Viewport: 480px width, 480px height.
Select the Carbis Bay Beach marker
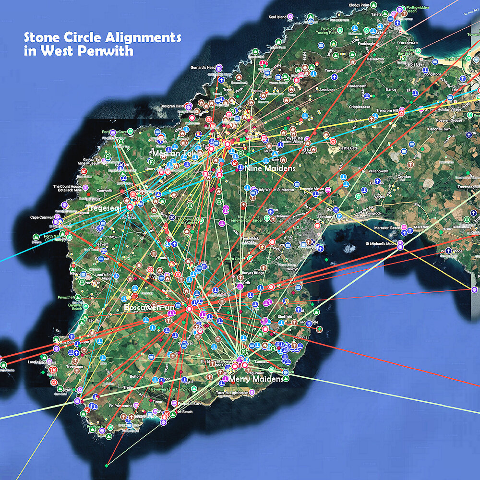click(418, 51)
